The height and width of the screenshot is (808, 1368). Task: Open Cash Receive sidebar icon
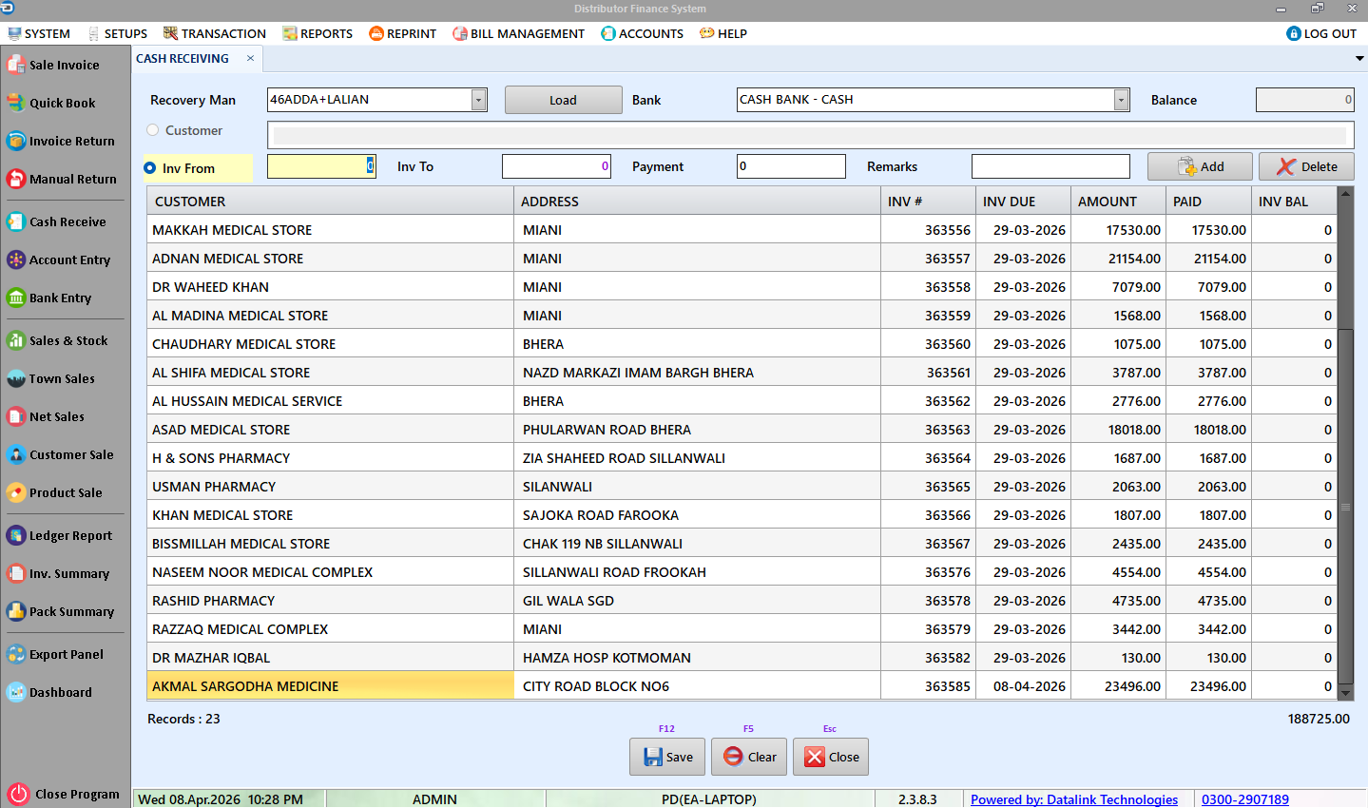[16, 221]
